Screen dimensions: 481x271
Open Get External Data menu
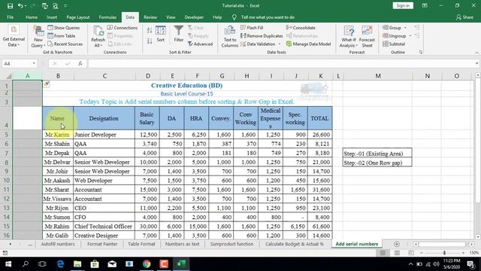tap(14, 37)
